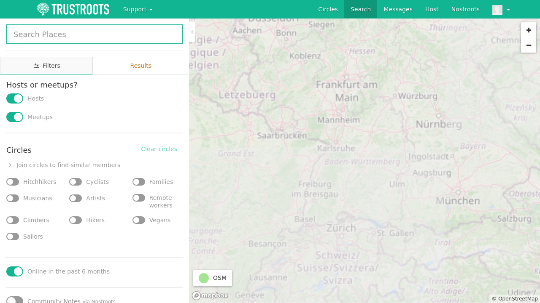Toggle Community Notes via Nostroots

tap(15, 300)
